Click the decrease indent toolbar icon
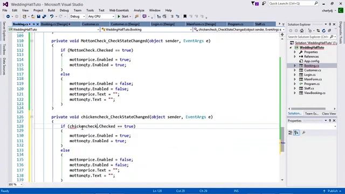The height and width of the screenshot is (194, 345). coord(159,17)
